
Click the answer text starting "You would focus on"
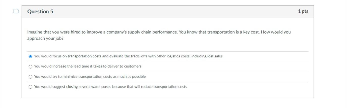point(128,56)
